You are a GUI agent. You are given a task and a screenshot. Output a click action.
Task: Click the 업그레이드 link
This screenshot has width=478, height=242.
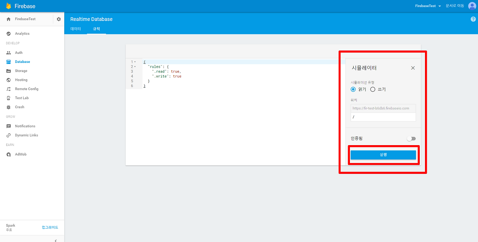pyautogui.click(x=50, y=227)
